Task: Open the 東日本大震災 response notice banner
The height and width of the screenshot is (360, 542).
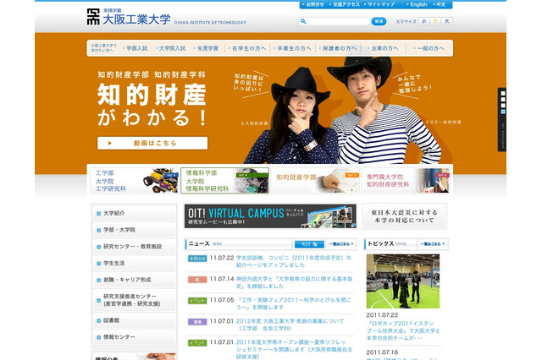Action: click(x=405, y=216)
